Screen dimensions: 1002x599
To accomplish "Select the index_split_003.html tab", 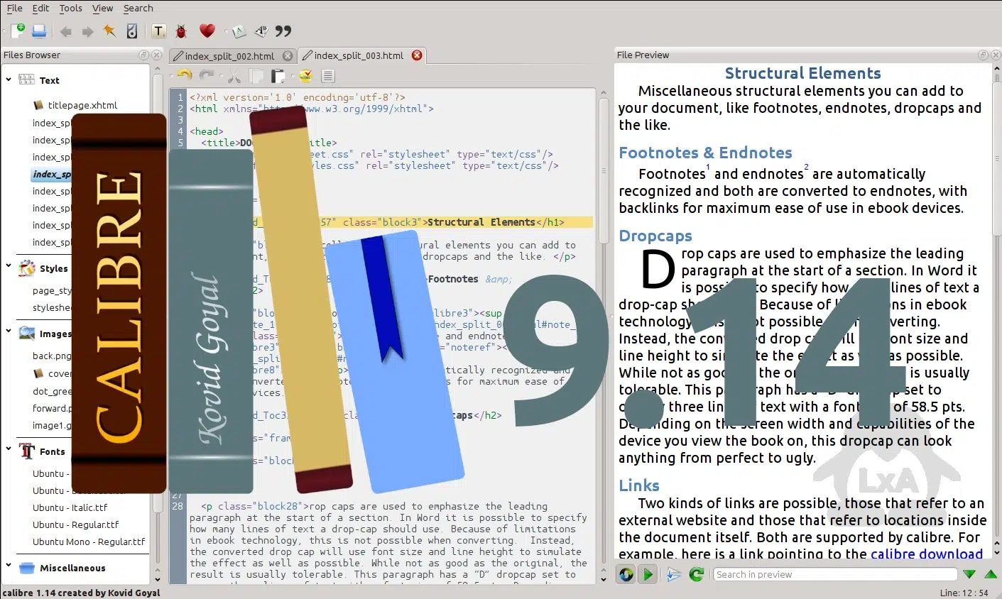I will pyautogui.click(x=359, y=55).
